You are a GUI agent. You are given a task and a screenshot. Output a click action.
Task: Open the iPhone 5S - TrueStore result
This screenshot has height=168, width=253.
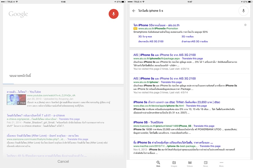[x=148, y=122]
